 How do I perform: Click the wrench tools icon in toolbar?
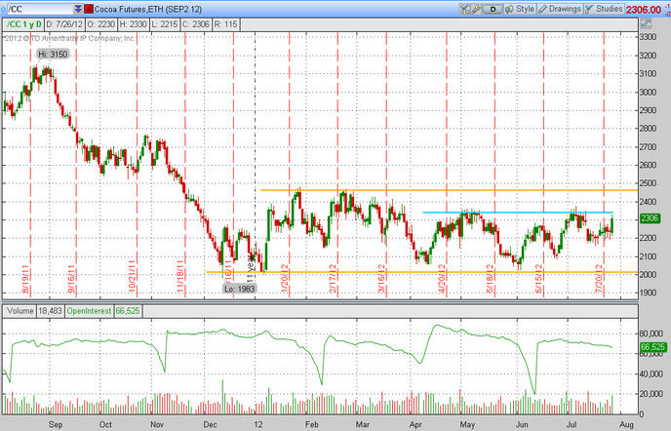tap(476, 9)
